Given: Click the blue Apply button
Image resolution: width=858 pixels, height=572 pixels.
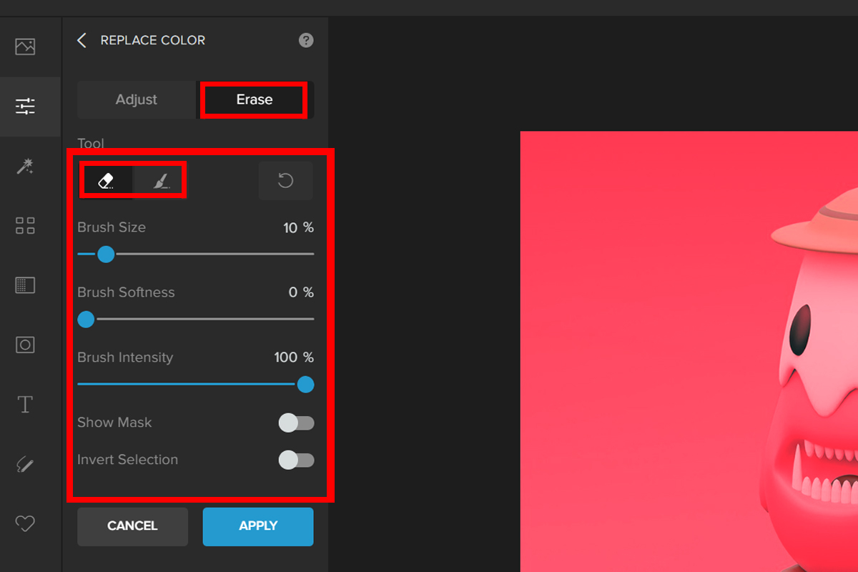Looking at the screenshot, I should tap(258, 526).
